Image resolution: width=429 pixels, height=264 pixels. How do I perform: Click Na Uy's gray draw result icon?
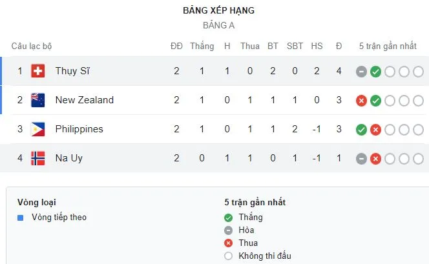pyautogui.click(x=361, y=158)
